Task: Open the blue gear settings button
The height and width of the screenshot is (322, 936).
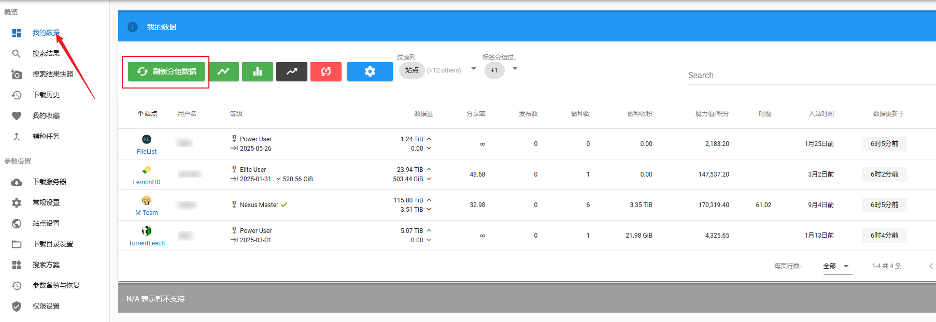Action: 370,71
